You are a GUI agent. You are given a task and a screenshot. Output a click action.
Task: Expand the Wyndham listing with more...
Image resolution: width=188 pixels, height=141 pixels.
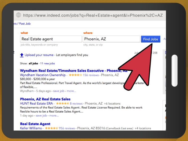[71, 91]
